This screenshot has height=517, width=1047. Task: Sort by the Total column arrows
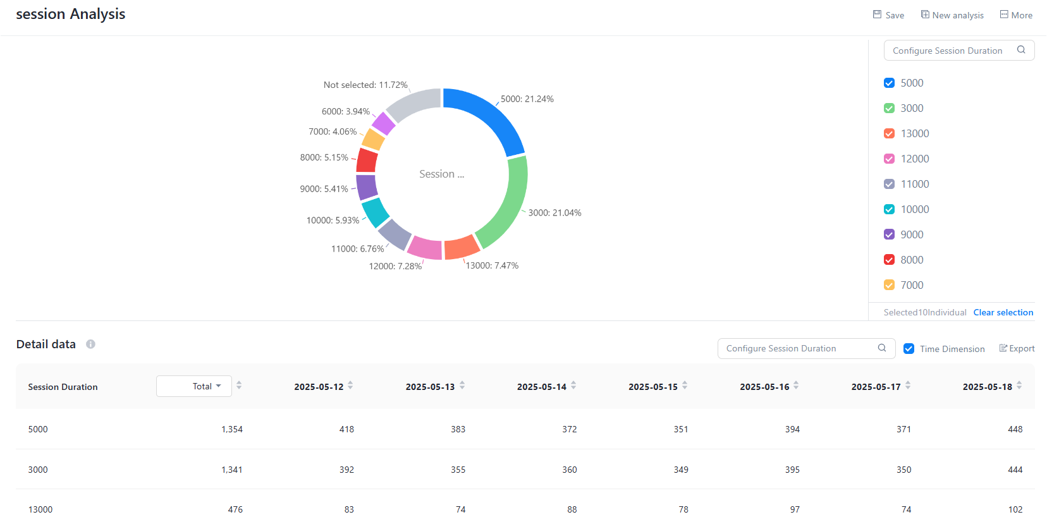click(239, 386)
